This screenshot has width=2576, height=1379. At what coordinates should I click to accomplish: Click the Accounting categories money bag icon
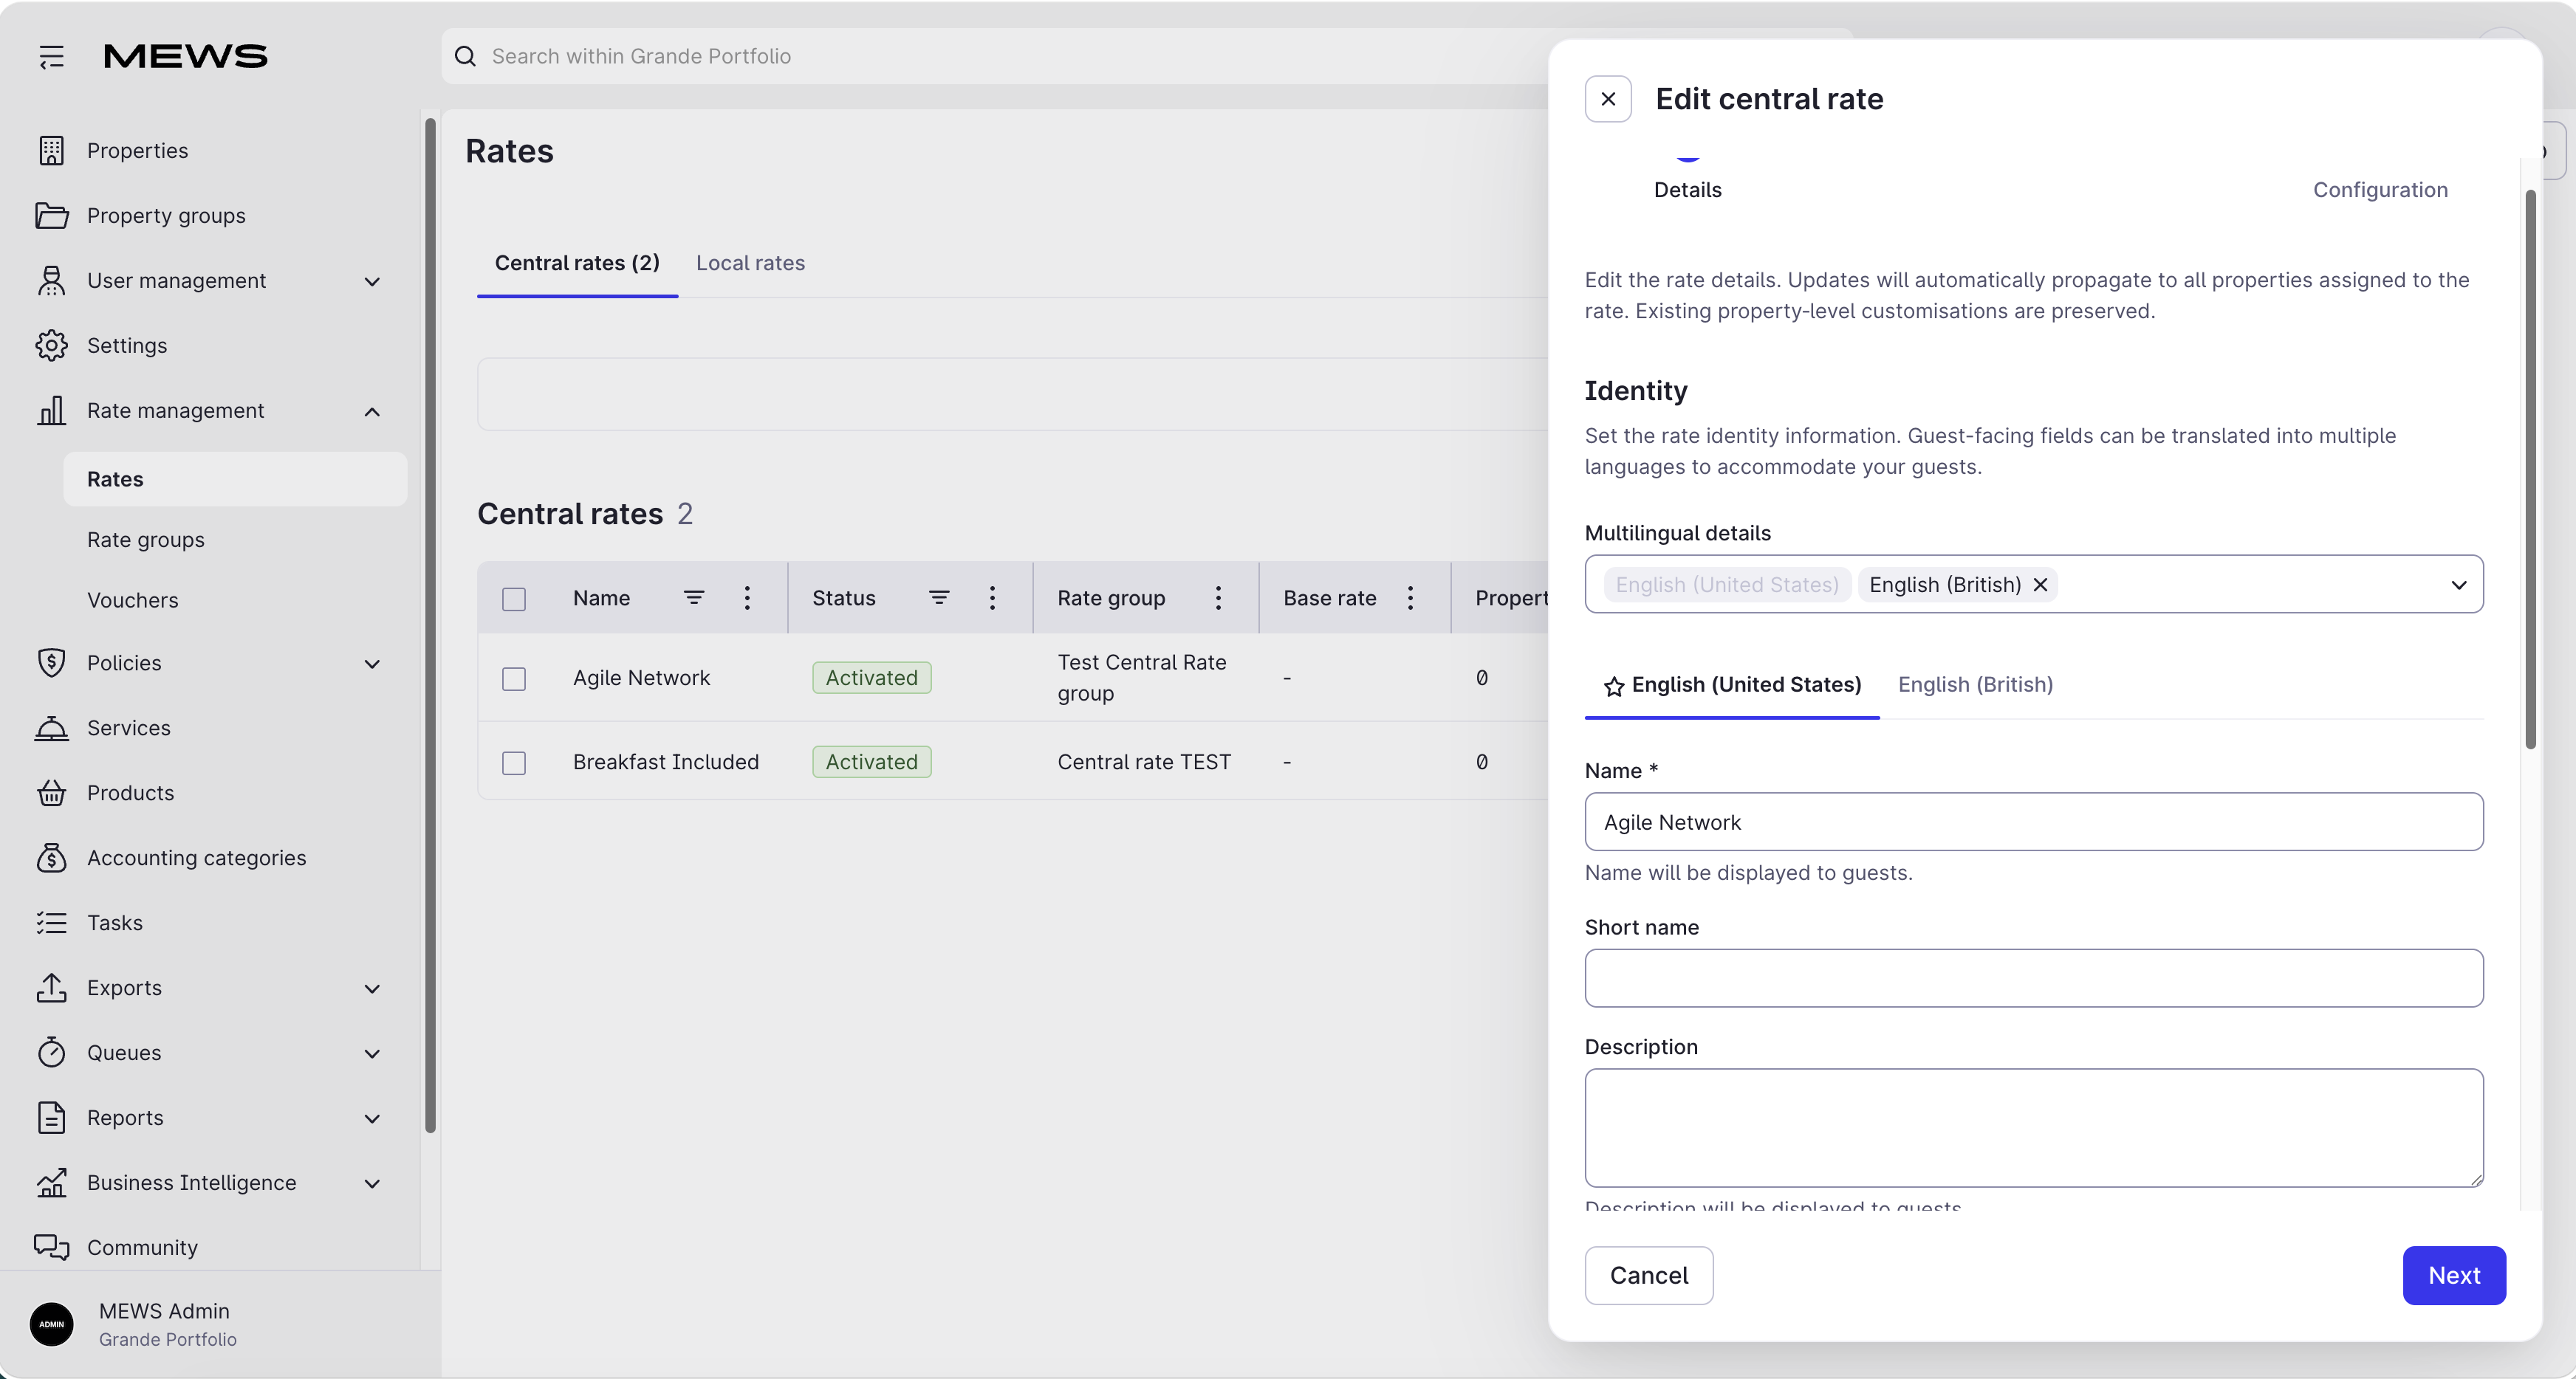pos(51,857)
